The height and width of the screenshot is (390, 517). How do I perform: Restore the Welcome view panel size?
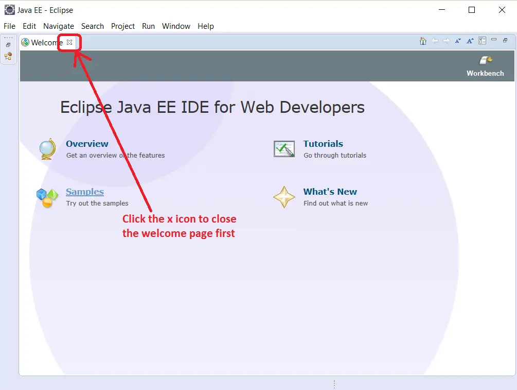505,40
